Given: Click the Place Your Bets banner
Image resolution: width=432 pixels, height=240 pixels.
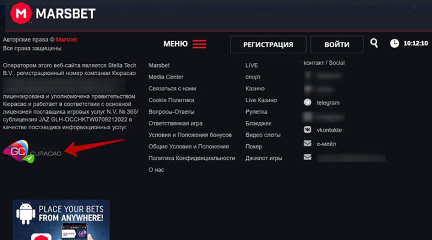Looking at the screenshot, I should point(61,220).
